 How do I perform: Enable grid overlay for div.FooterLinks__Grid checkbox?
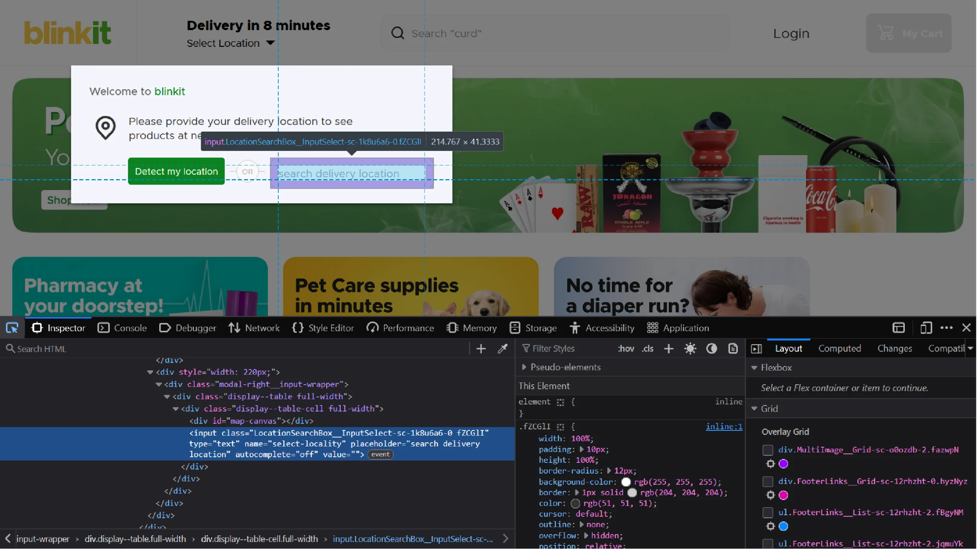tap(768, 482)
